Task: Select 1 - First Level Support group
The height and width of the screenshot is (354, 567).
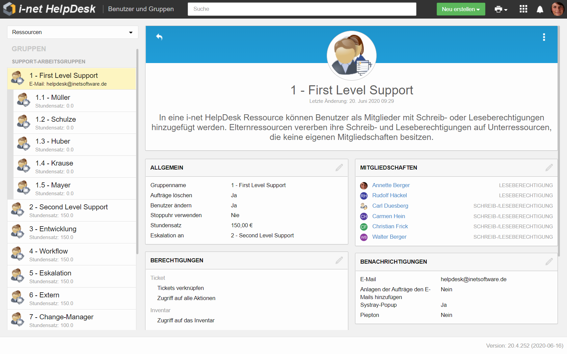Action: [72, 79]
